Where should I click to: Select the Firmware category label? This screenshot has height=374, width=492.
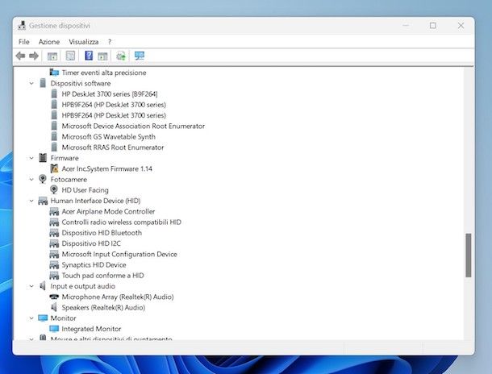65,158
